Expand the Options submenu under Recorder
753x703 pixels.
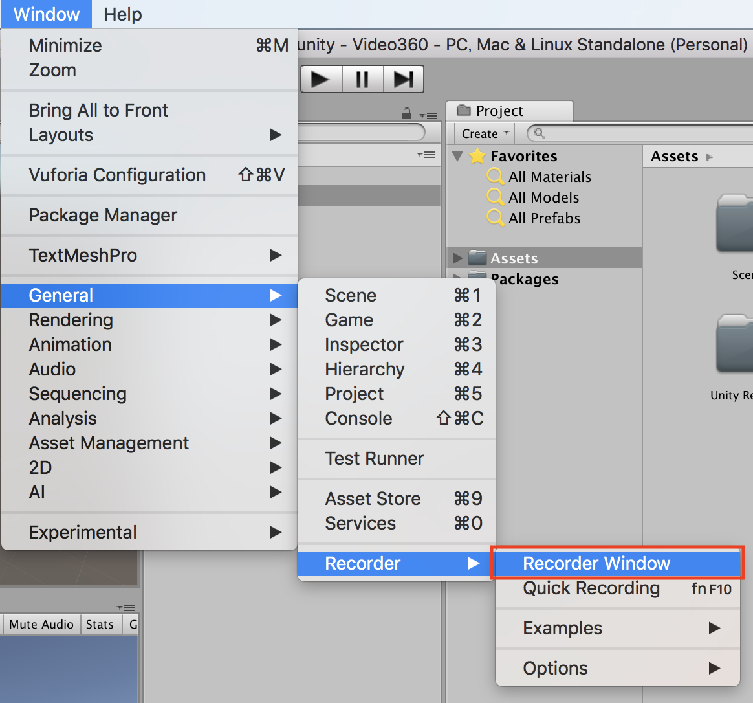click(556, 668)
